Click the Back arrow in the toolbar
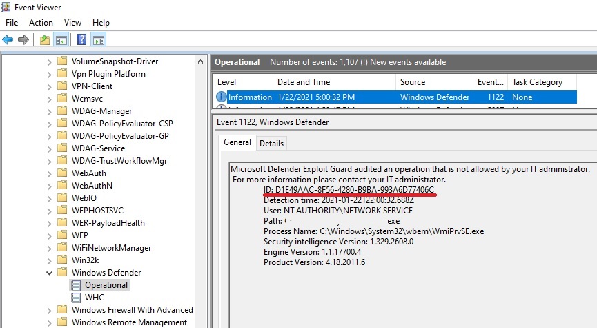Viewport: 597px width, 328px height. click(x=8, y=39)
